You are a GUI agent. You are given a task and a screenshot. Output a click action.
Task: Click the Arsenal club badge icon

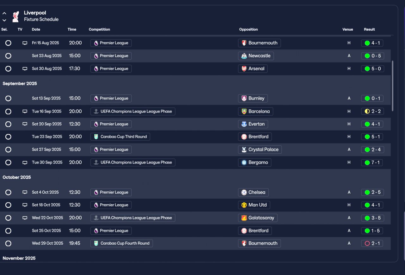(x=244, y=69)
